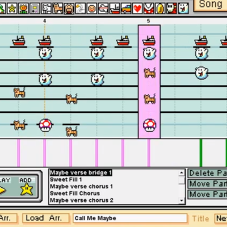Select the Cat instrument in top toolbar
Screen dimensions: 227x227
(x=57, y=9)
